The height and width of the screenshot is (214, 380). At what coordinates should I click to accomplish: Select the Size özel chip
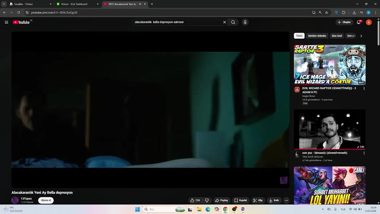[337, 36]
